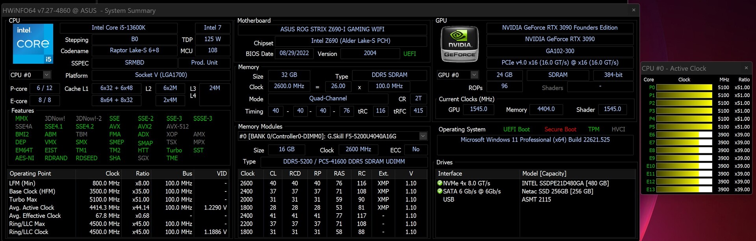The image size is (756, 241).
Task: Click the tRFC value 415
Action: coord(418,111)
